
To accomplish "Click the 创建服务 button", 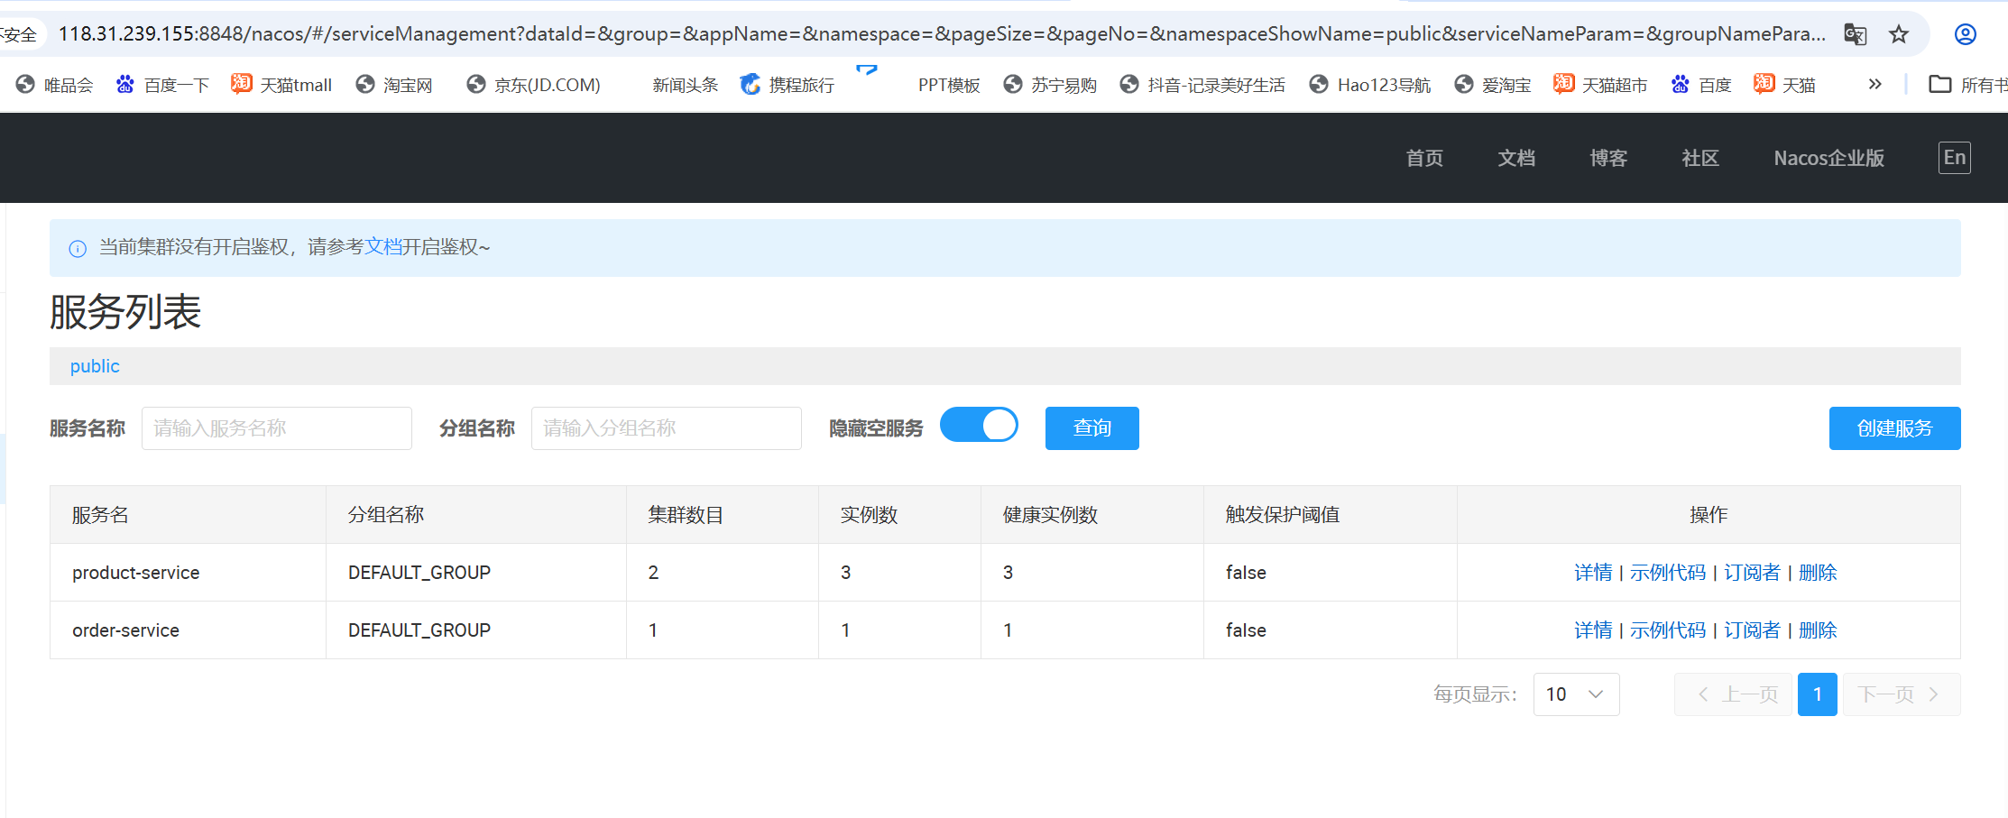I will click(1894, 428).
